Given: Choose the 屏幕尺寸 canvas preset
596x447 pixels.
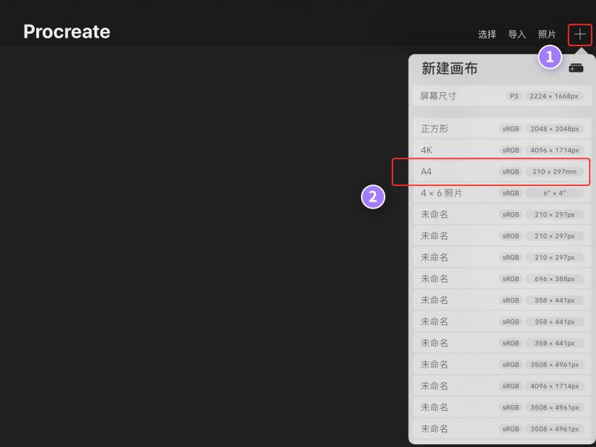Looking at the screenshot, I should (502, 96).
